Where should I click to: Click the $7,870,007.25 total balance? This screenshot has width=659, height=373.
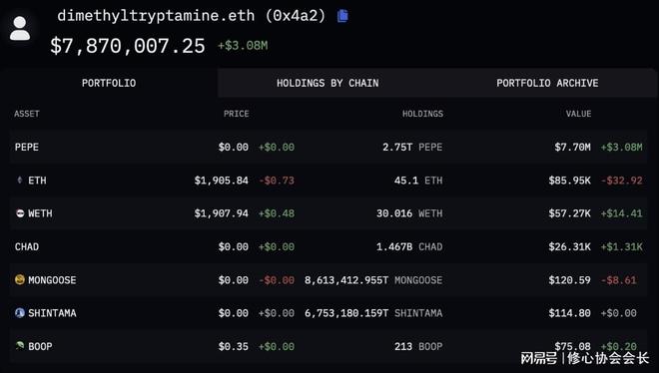[128, 46]
